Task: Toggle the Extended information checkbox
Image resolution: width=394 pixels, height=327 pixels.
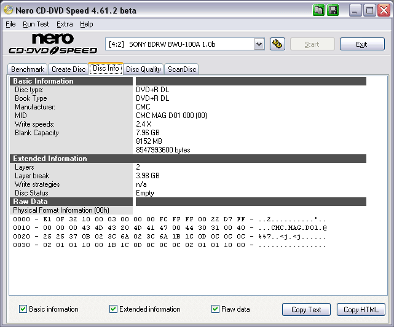Action: click(113, 309)
